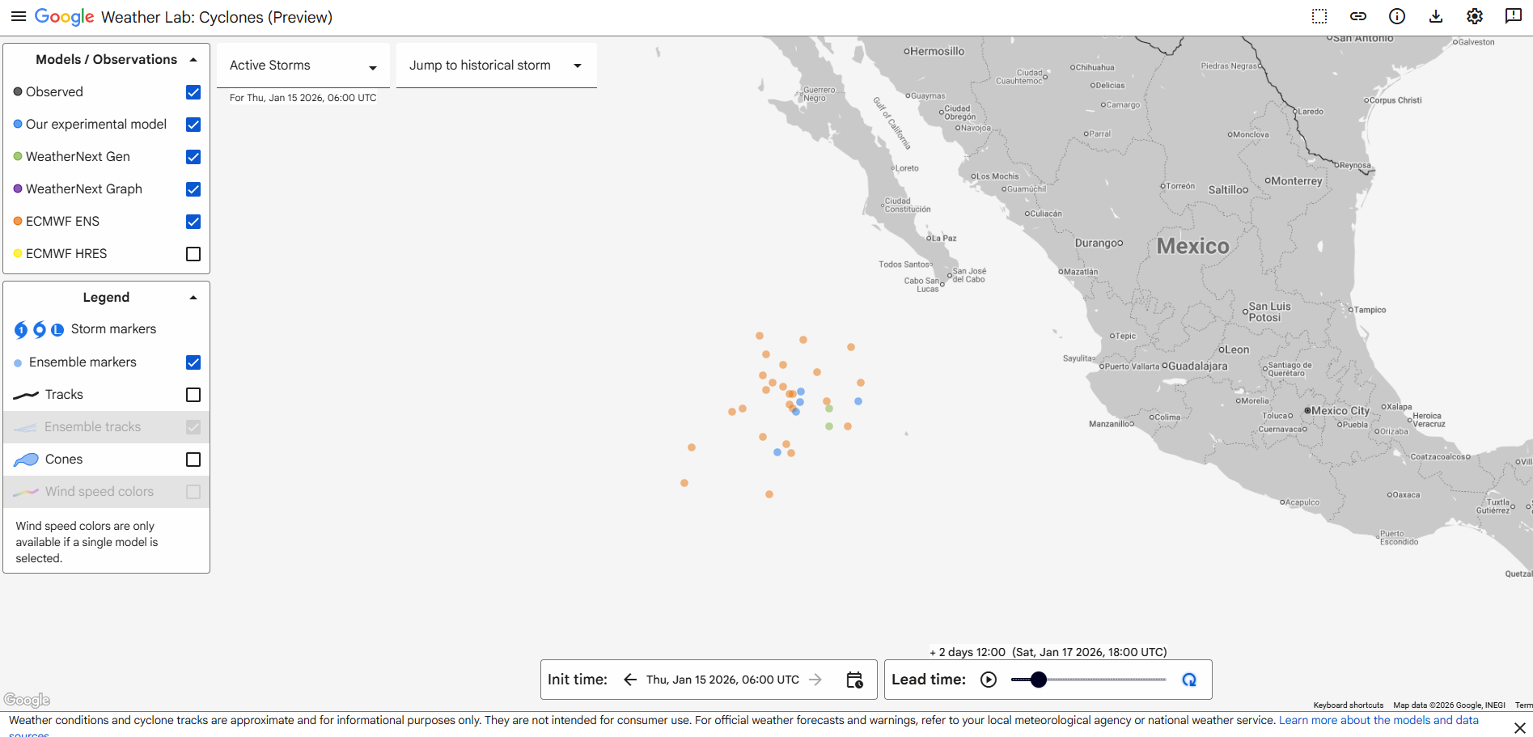Collapse the Legend panel
This screenshot has height=737, width=1533.
click(193, 298)
